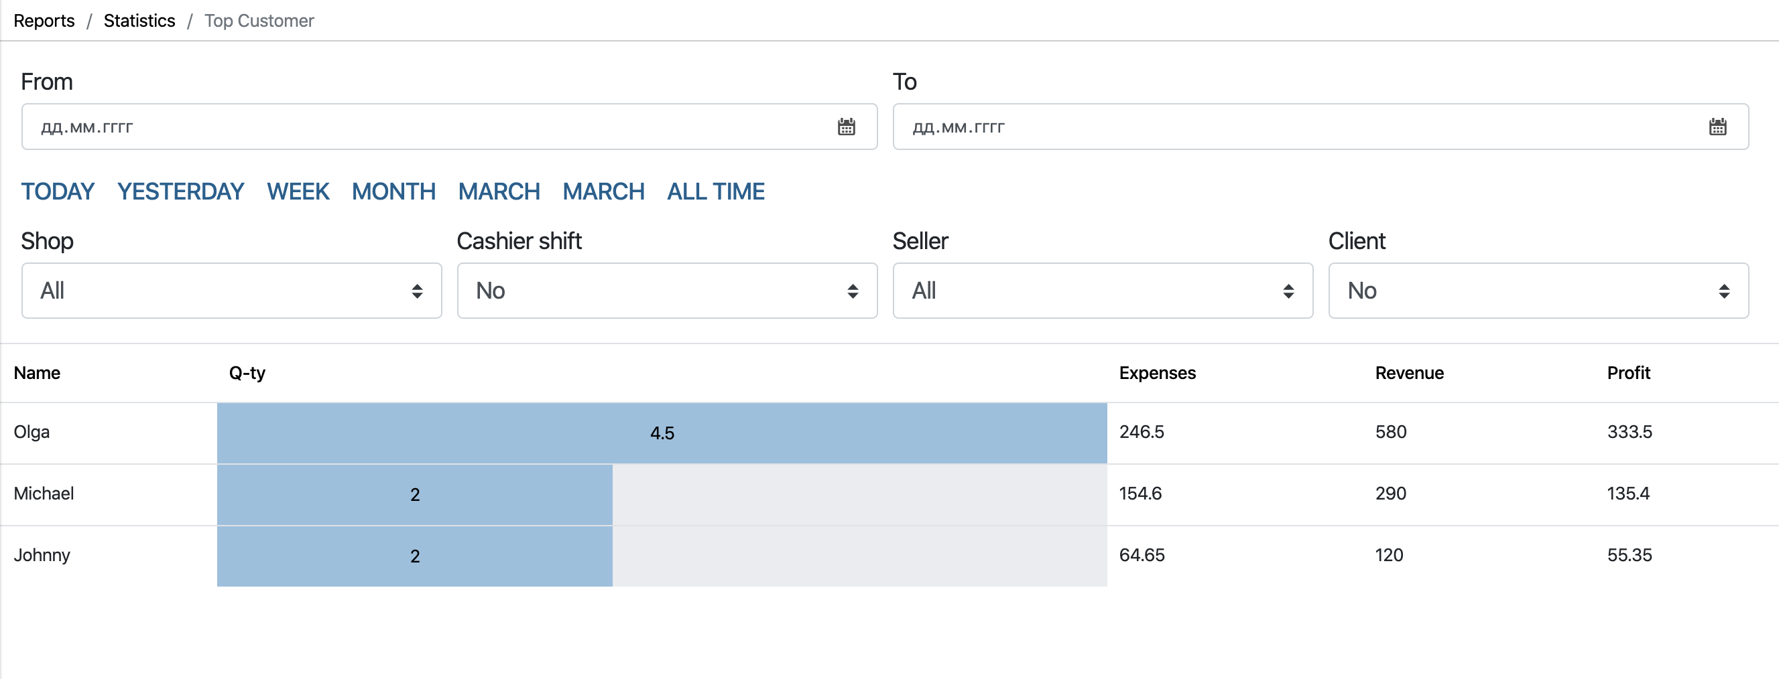Filter the report by TODAY
This screenshot has width=1779, height=679.
(x=58, y=191)
